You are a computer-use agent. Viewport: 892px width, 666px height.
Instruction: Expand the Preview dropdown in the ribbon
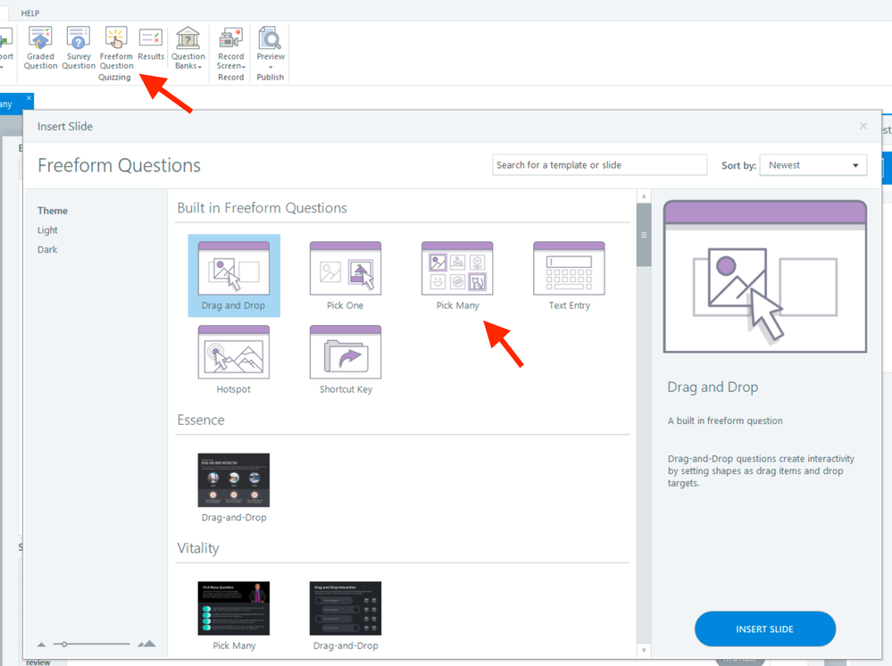[271, 49]
